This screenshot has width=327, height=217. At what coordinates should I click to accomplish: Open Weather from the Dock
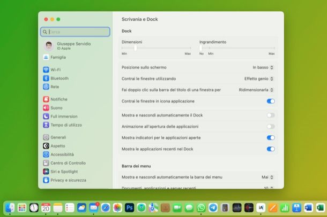(x=81, y=207)
